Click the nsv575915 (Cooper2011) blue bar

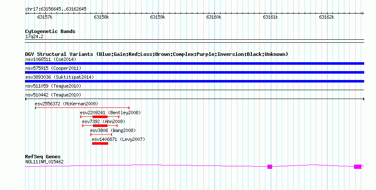(x=194, y=72)
